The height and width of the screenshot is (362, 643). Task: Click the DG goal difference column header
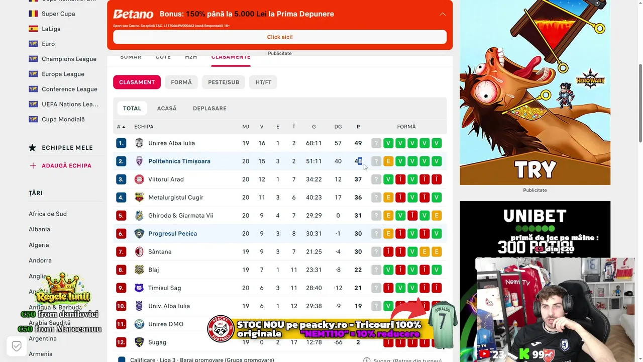[x=338, y=127]
